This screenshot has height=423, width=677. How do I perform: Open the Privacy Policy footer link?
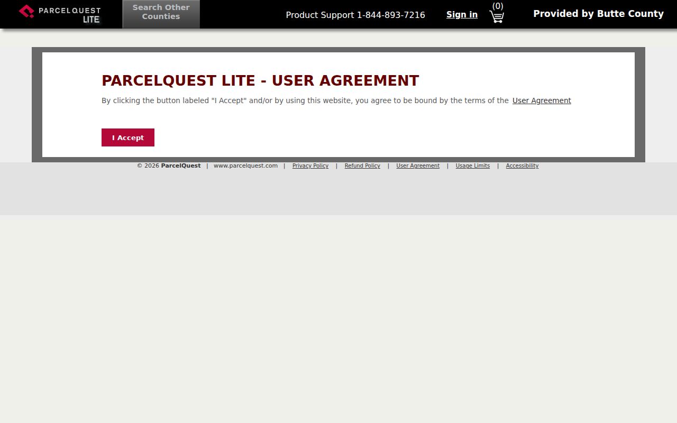[x=310, y=165]
